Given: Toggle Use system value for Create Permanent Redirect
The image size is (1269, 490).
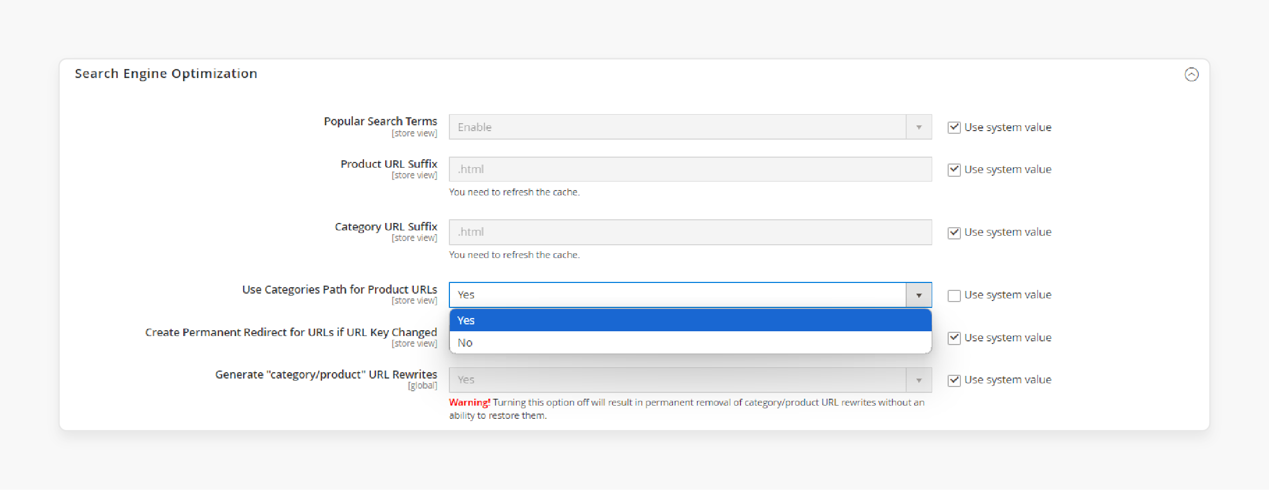Looking at the screenshot, I should [x=954, y=338].
